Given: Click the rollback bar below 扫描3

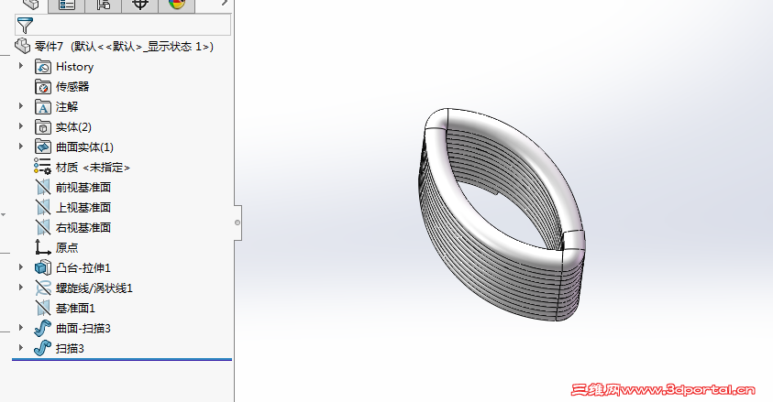Looking at the screenshot, I should click(122, 360).
